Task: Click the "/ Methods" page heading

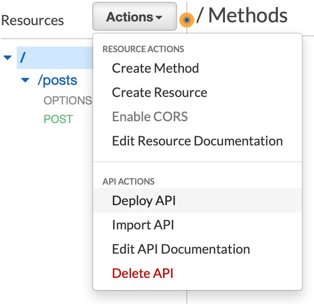Action: click(242, 16)
